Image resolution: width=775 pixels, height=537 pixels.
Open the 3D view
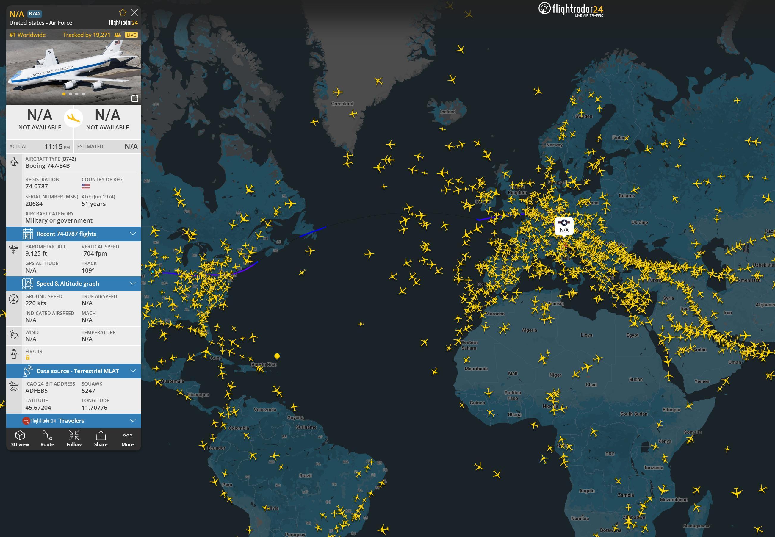(20, 439)
